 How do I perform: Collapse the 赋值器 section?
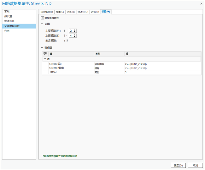click(x=42, y=48)
